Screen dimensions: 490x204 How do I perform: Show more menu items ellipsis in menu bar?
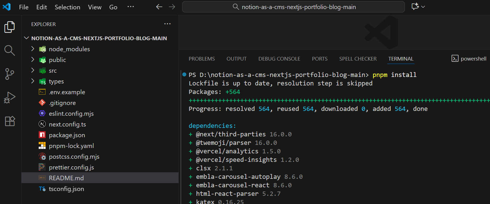131,7
